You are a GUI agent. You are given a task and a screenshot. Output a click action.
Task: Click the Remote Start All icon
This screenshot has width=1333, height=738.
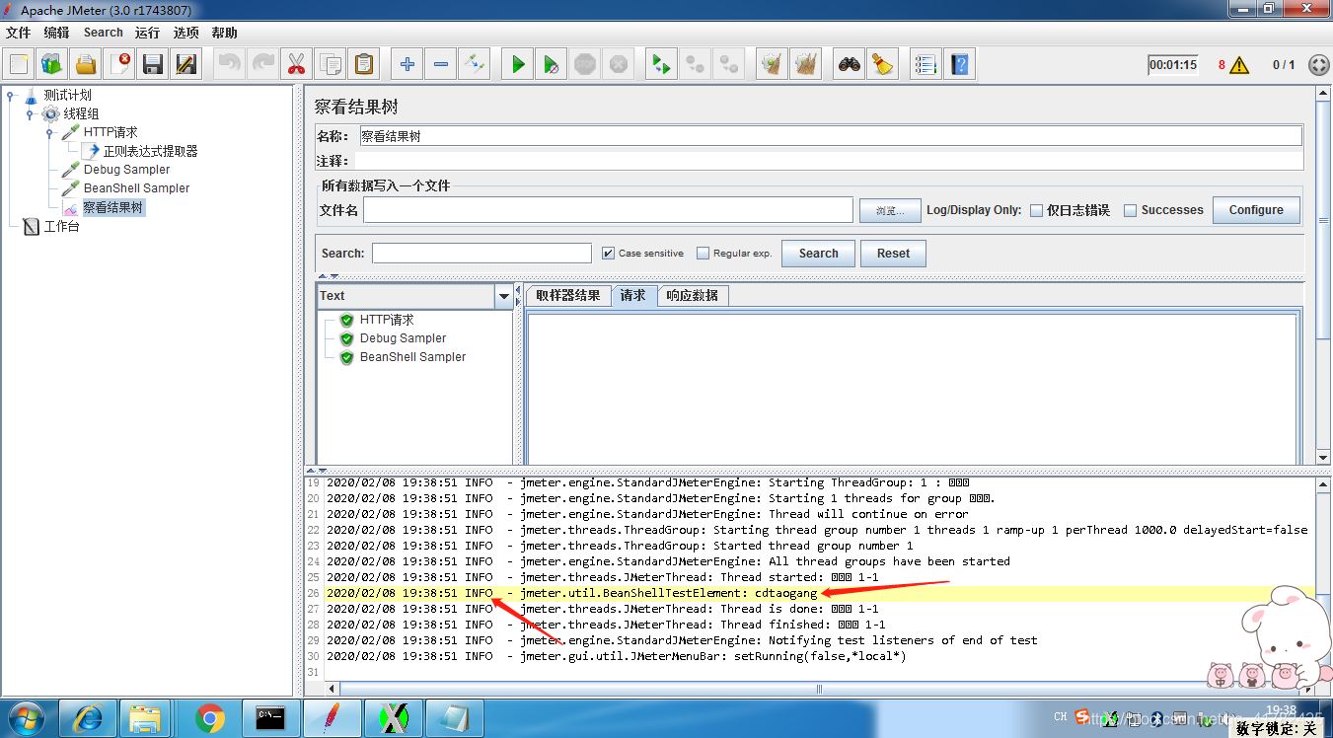click(x=660, y=64)
